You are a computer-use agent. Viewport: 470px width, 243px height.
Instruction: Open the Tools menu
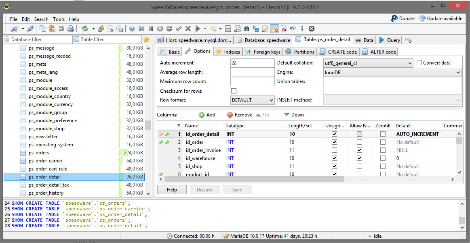tap(59, 19)
